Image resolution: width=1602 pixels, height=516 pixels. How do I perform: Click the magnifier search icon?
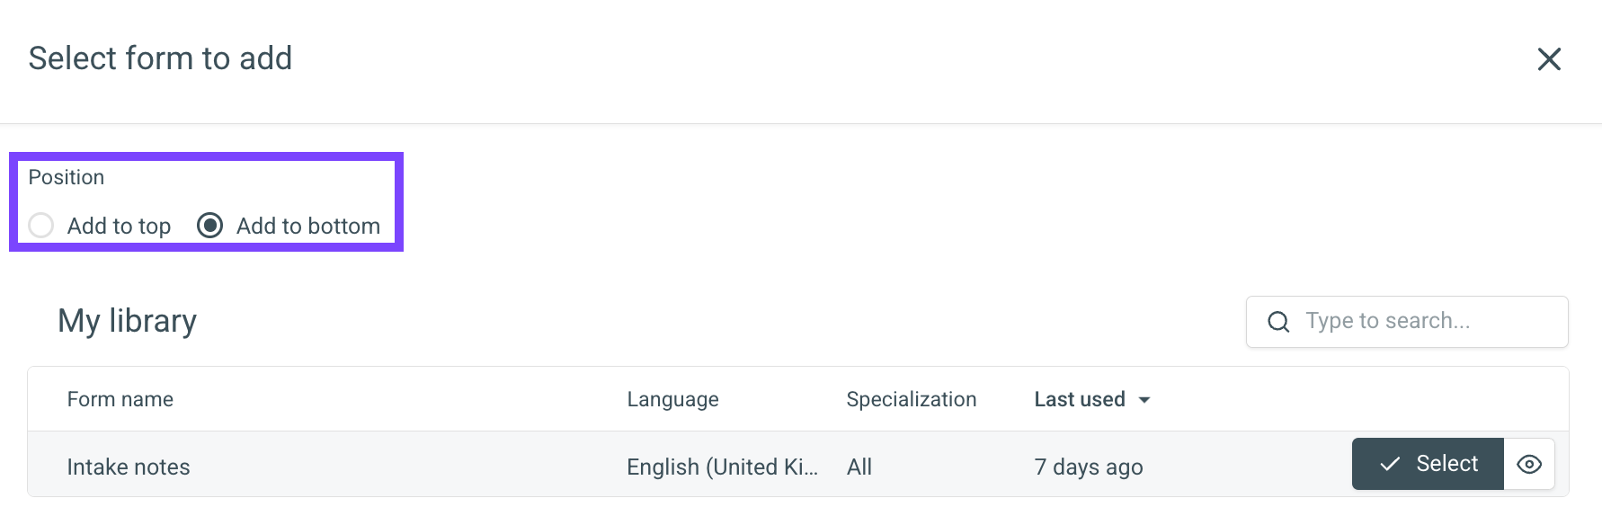pyautogui.click(x=1277, y=322)
